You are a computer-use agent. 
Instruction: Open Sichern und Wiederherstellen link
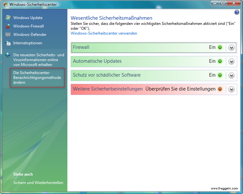(38, 183)
